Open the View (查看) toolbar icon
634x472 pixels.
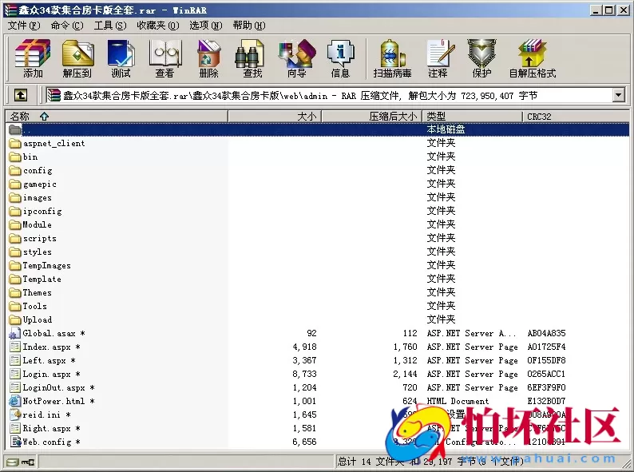pyautogui.click(x=165, y=58)
